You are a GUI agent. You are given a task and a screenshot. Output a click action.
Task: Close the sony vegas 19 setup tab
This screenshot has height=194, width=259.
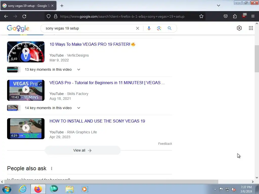click(52, 6)
